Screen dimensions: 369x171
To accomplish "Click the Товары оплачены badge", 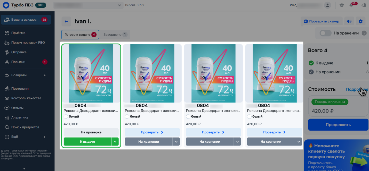I will [x=330, y=102].
